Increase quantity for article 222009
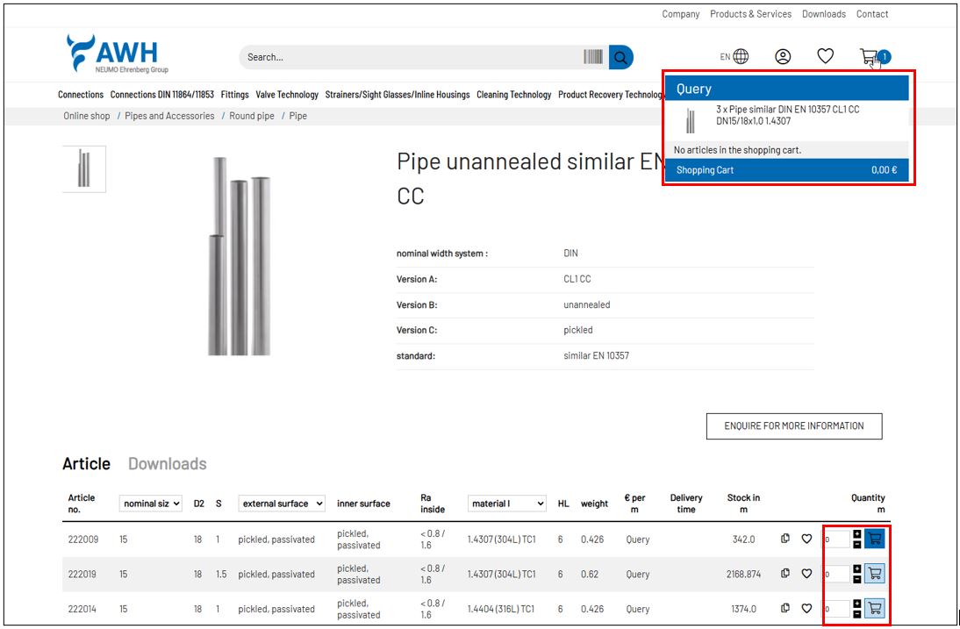The image size is (960, 629). [x=857, y=533]
